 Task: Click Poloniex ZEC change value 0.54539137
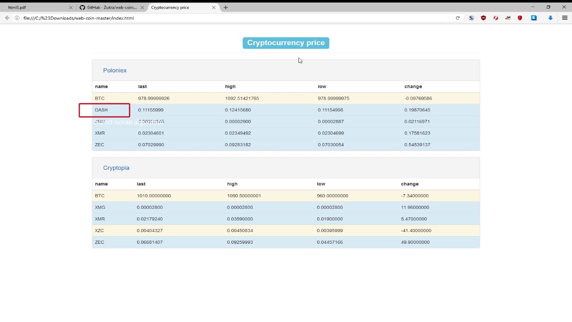pos(417,145)
